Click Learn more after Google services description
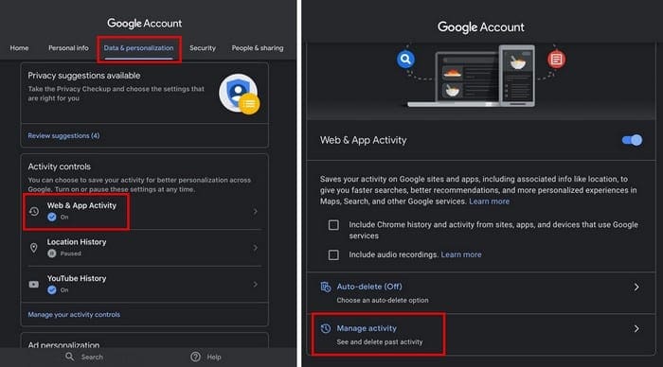Screen dimensions: 663x367 tap(490, 201)
